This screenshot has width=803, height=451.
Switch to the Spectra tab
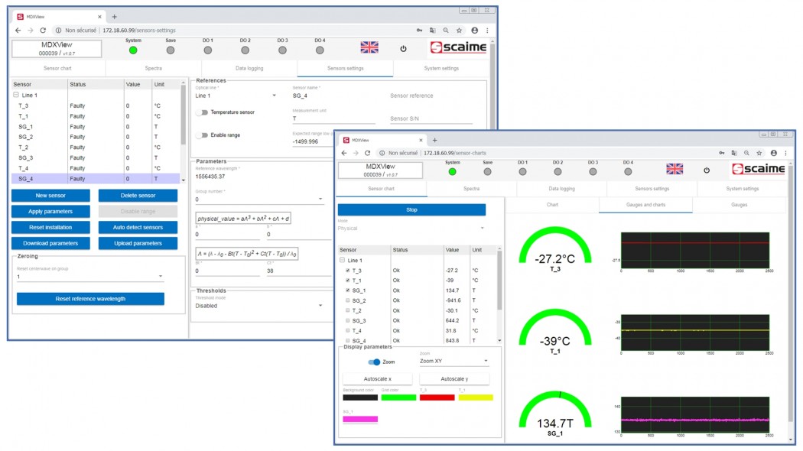click(x=154, y=68)
